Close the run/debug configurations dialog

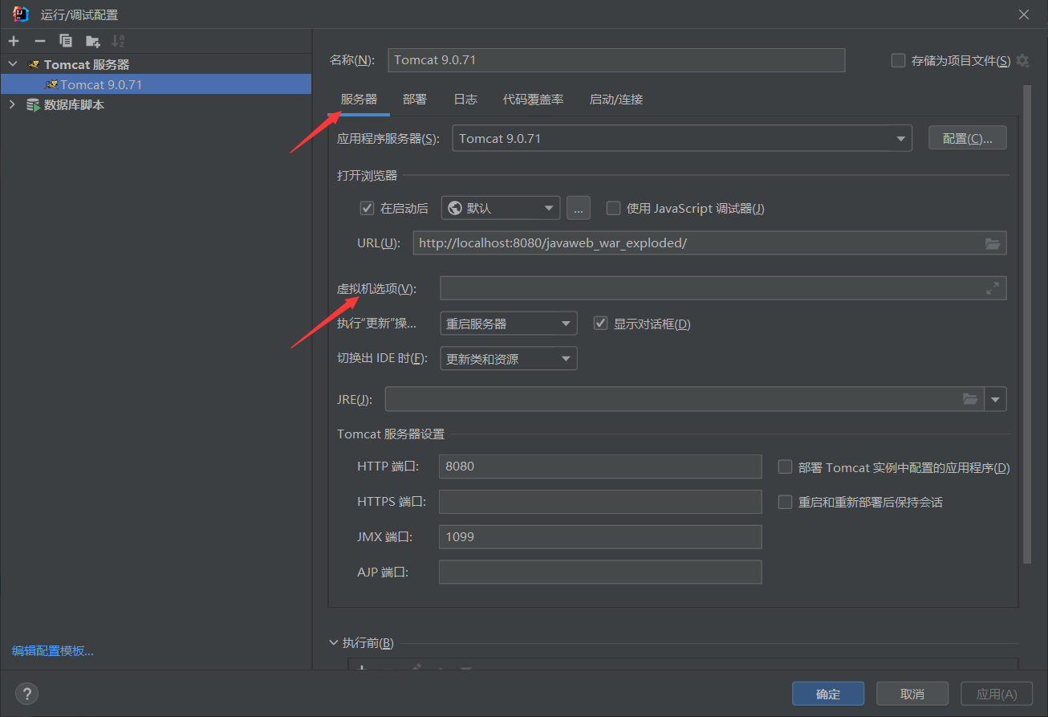1023,14
